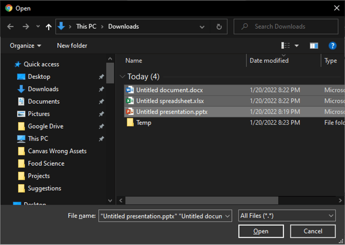Collapse the Today (4) group

tap(122, 77)
